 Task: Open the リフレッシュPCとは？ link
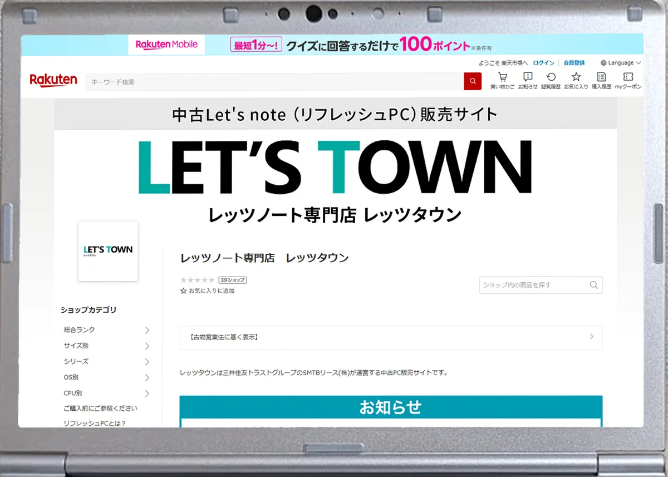click(95, 424)
